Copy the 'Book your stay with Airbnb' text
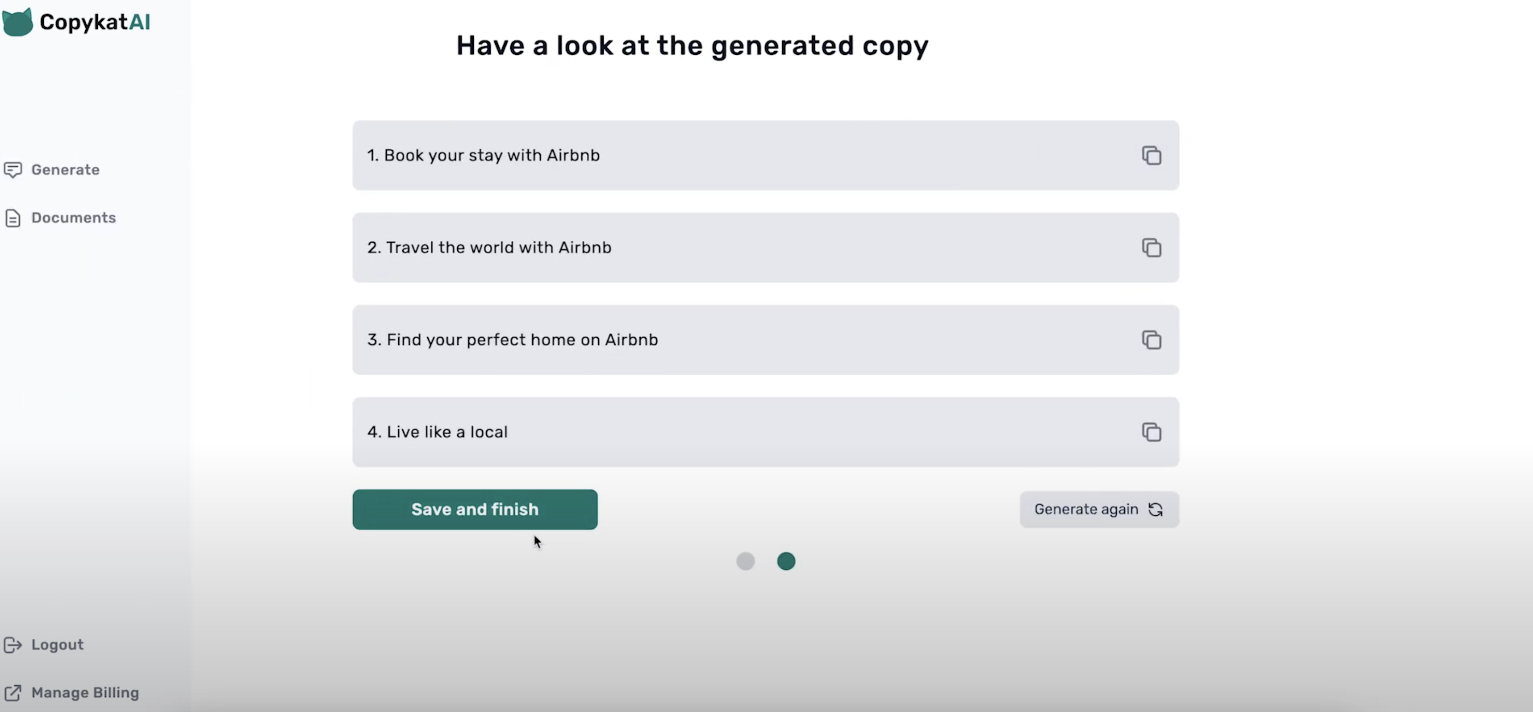The image size is (1533, 712). coord(1151,155)
